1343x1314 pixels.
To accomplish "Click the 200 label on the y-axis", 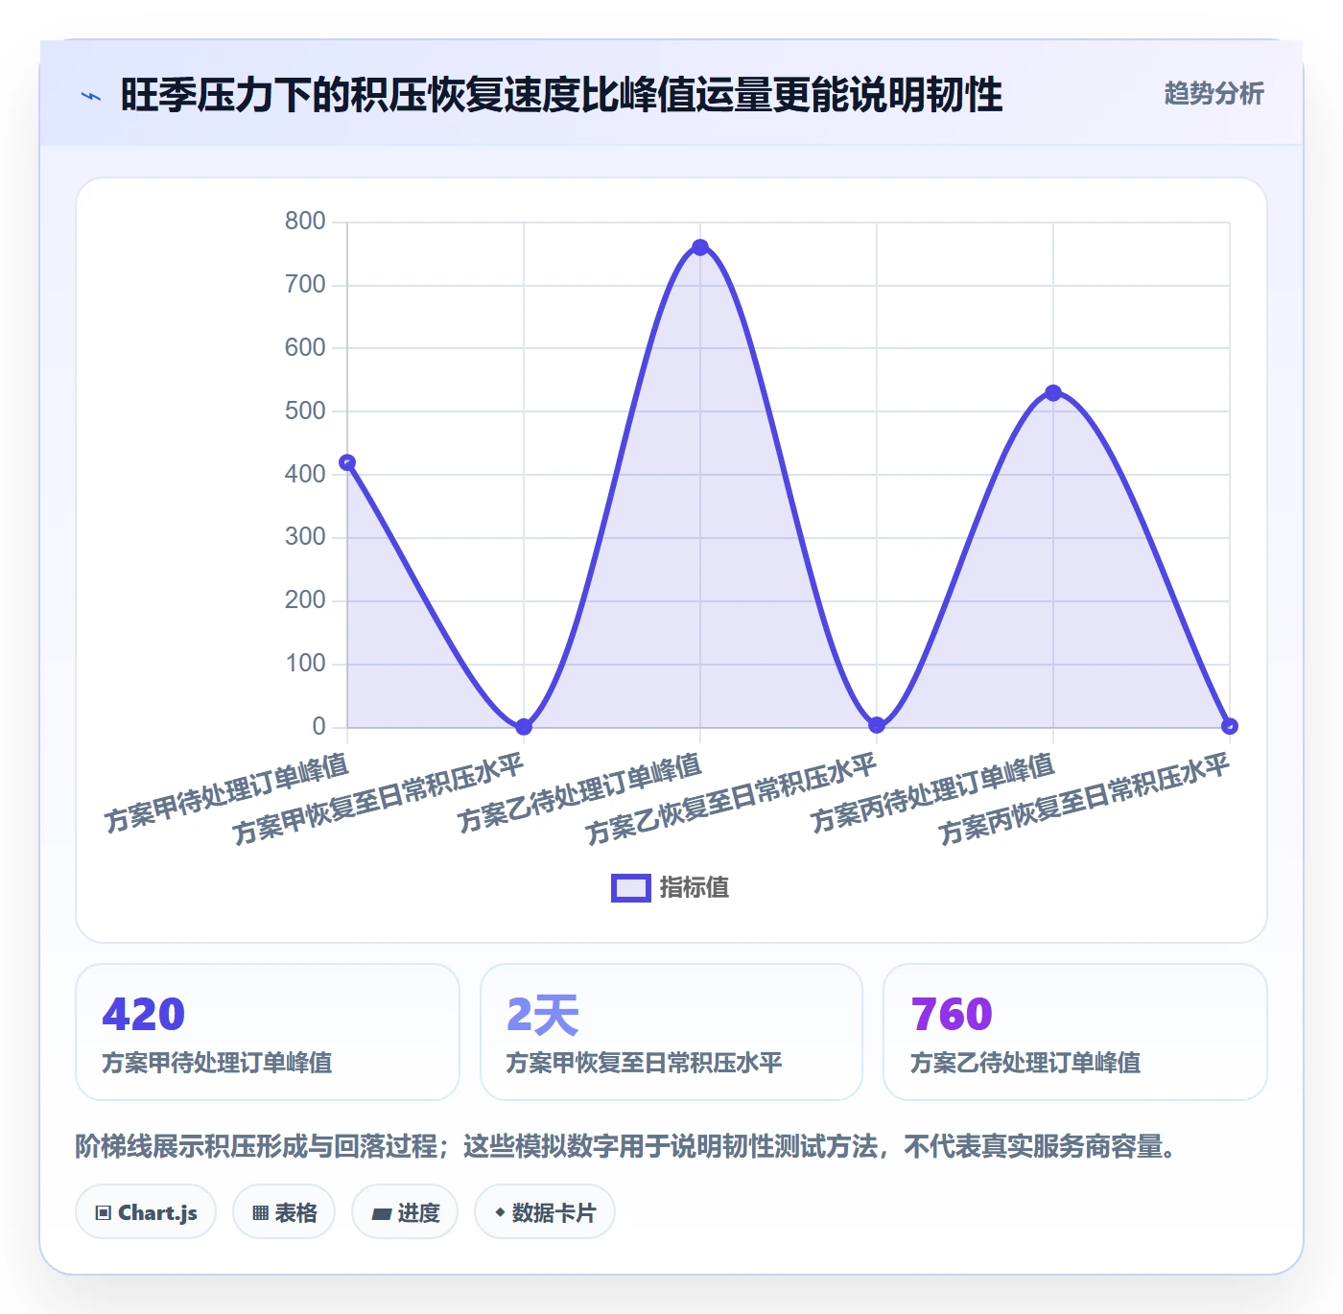I will coord(305,600).
